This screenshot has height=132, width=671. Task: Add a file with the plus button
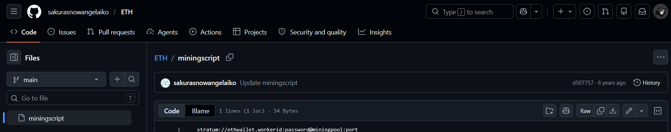(117, 79)
